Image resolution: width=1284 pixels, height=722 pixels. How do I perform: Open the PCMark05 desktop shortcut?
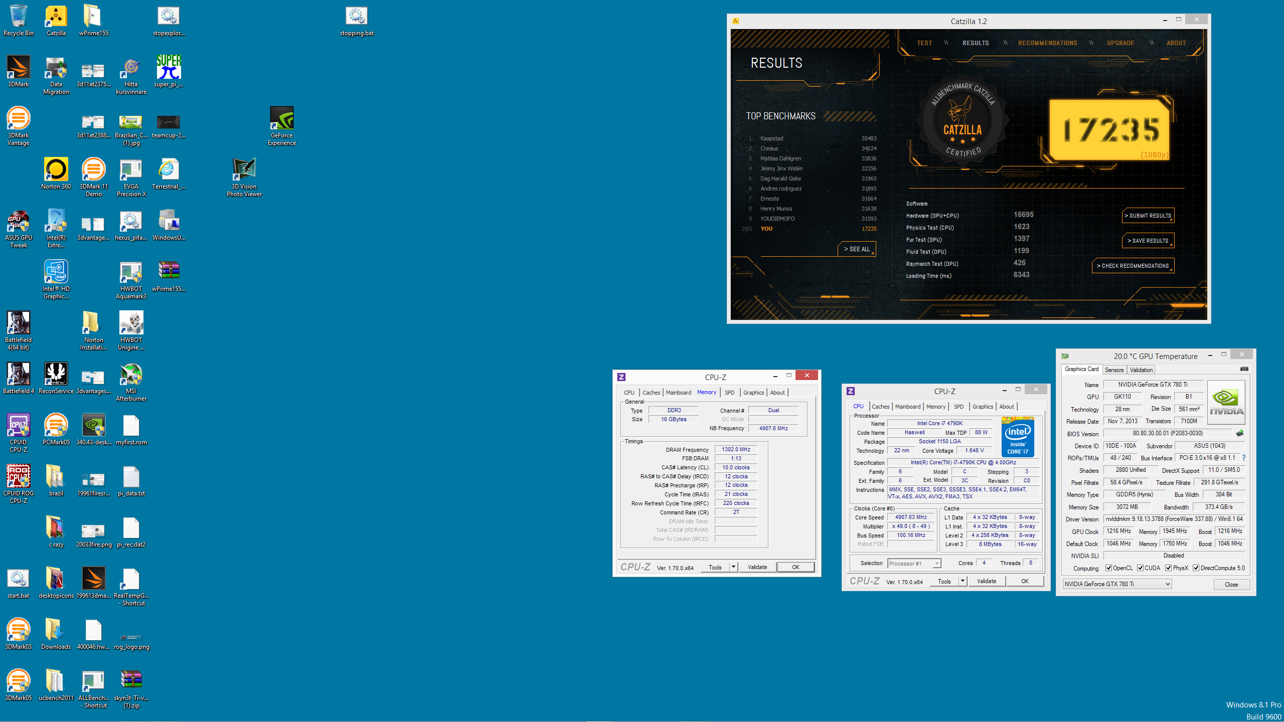click(56, 429)
